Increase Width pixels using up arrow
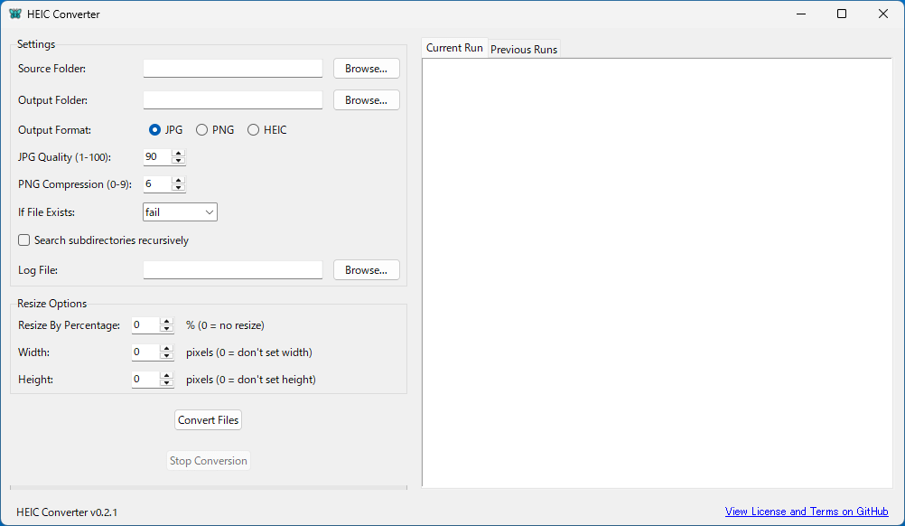The image size is (905, 526). click(x=166, y=348)
